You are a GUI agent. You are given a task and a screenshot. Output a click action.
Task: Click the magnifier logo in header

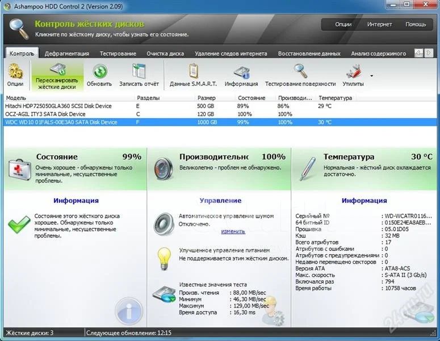(19, 28)
